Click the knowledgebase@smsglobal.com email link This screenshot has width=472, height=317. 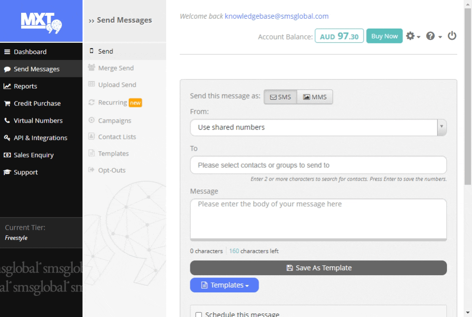[276, 16]
